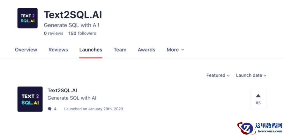Upvote the Text2SQL.AI launch
Screen dimensions: 284x135
click(x=258, y=99)
